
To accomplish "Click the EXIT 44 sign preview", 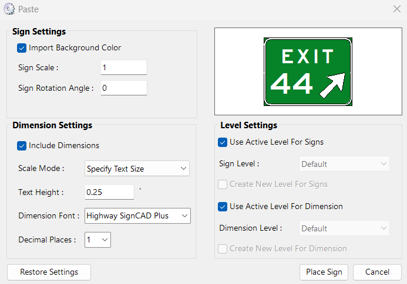I will pyautogui.click(x=308, y=72).
